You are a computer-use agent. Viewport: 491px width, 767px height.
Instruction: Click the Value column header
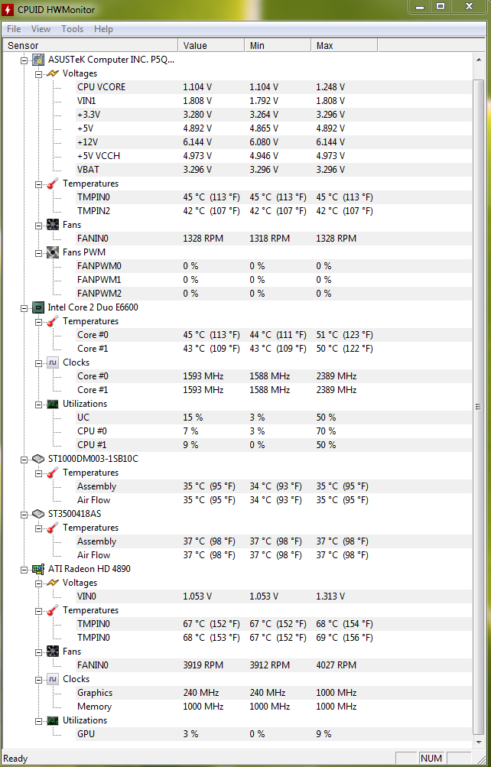tap(211, 45)
